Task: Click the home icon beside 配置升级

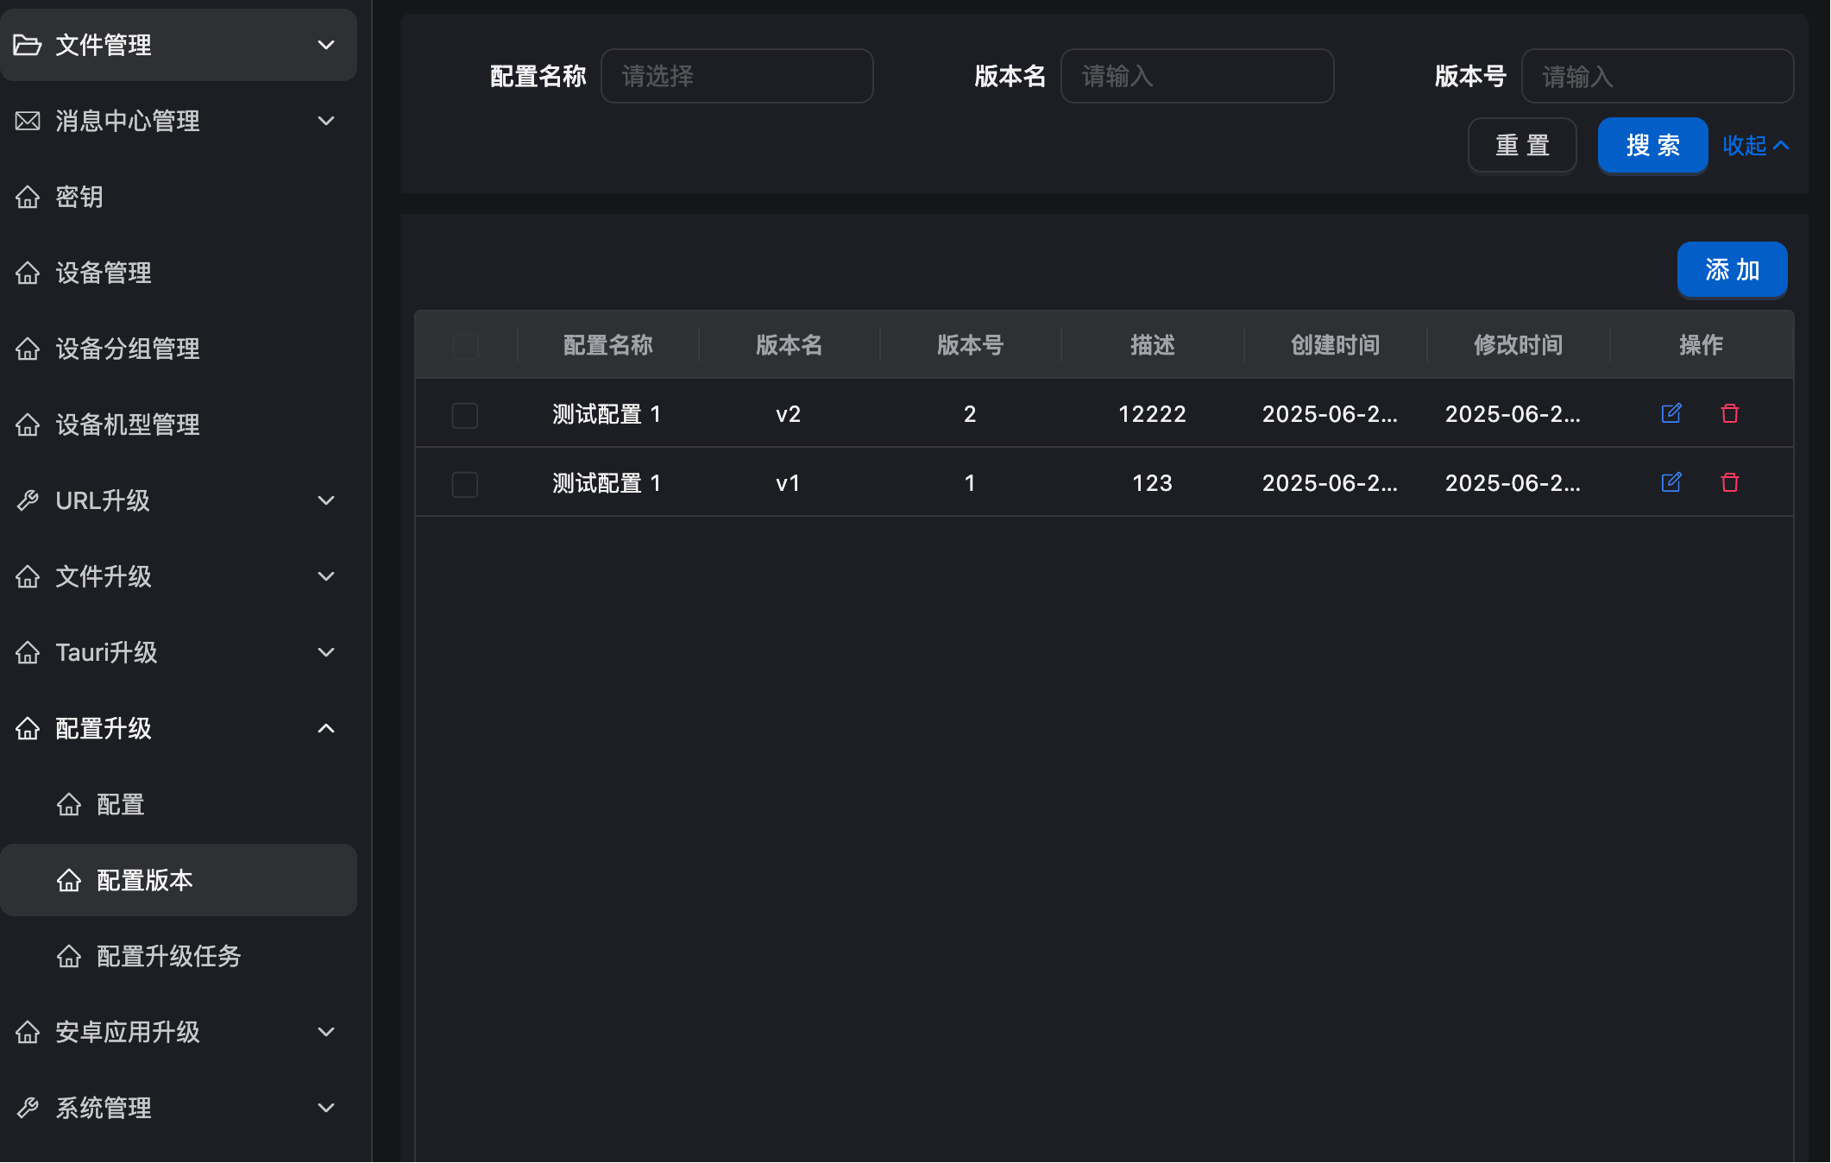Action: point(28,728)
